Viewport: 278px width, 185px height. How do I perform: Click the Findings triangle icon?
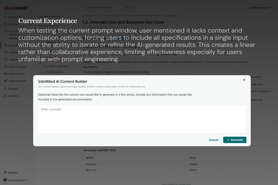pyautogui.click(x=5, y=89)
